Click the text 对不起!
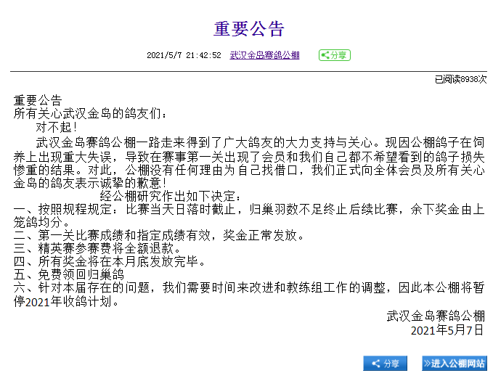 57,127
